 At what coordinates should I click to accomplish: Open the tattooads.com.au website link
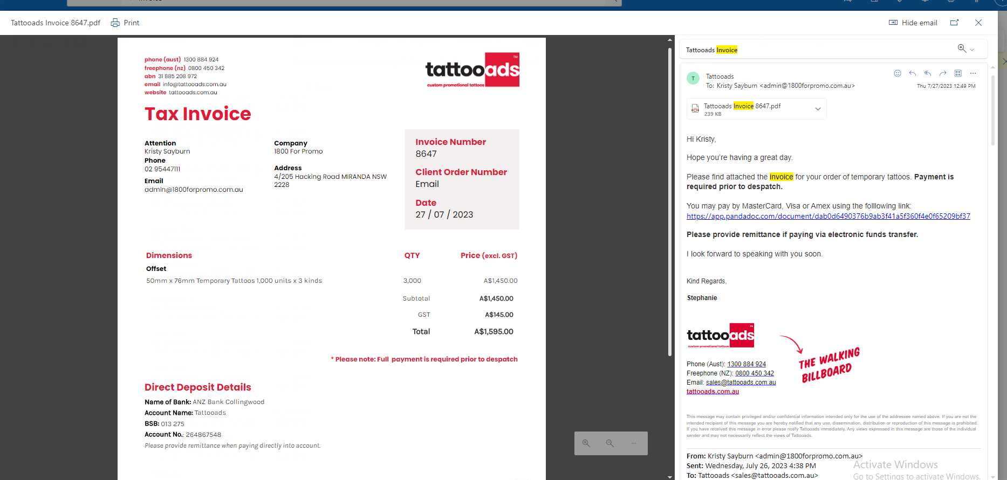click(713, 392)
